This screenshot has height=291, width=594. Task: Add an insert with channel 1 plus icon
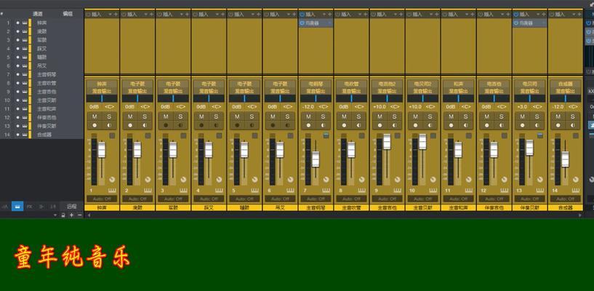pyautogui.click(x=116, y=15)
